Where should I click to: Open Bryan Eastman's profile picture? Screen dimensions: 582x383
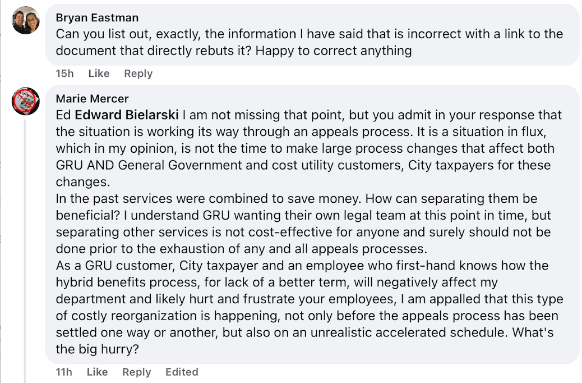26,20
